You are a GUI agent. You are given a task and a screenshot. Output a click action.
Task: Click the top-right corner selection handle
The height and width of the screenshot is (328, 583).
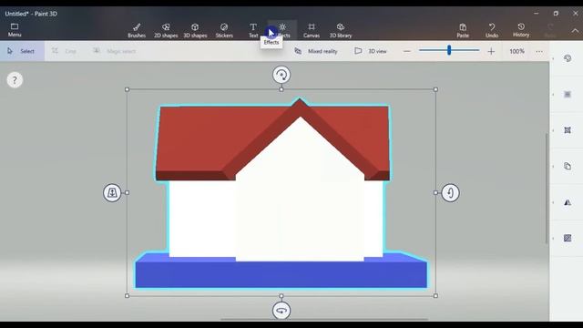tap(435, 89)
